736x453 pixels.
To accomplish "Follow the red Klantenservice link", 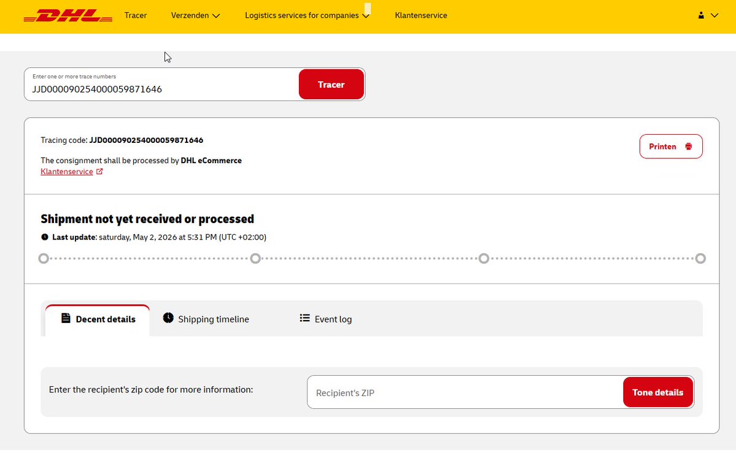I will [x=67, y=172].
